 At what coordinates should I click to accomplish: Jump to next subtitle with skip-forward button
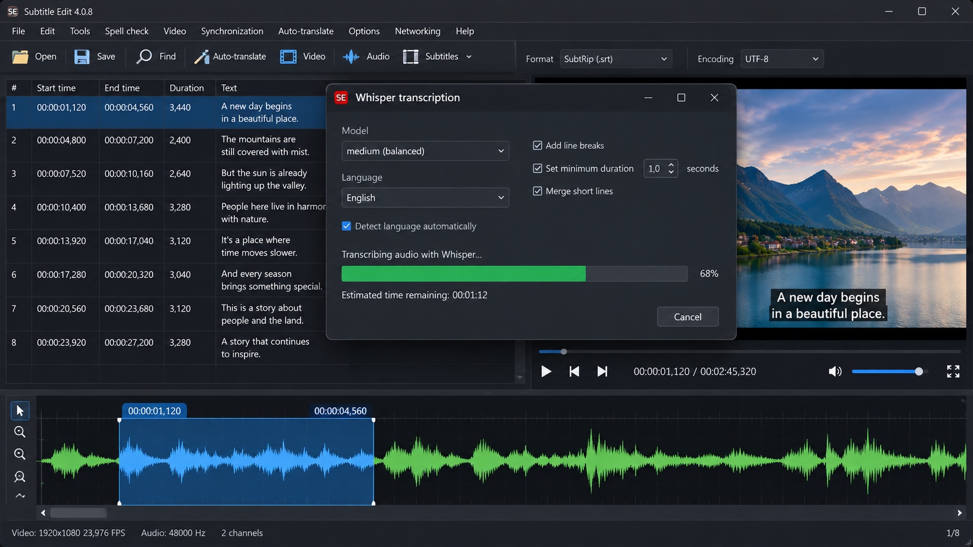click(602, 371)
